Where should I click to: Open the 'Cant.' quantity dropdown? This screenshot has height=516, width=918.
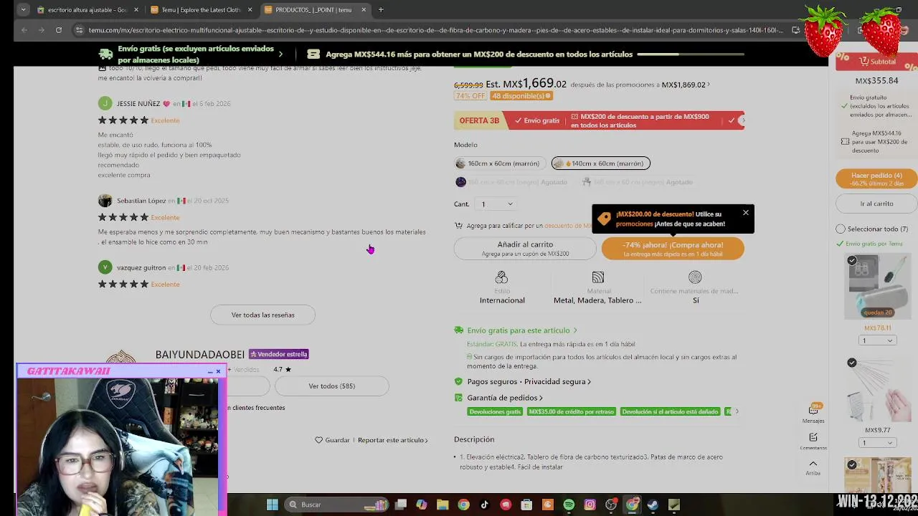pos(496,204)
